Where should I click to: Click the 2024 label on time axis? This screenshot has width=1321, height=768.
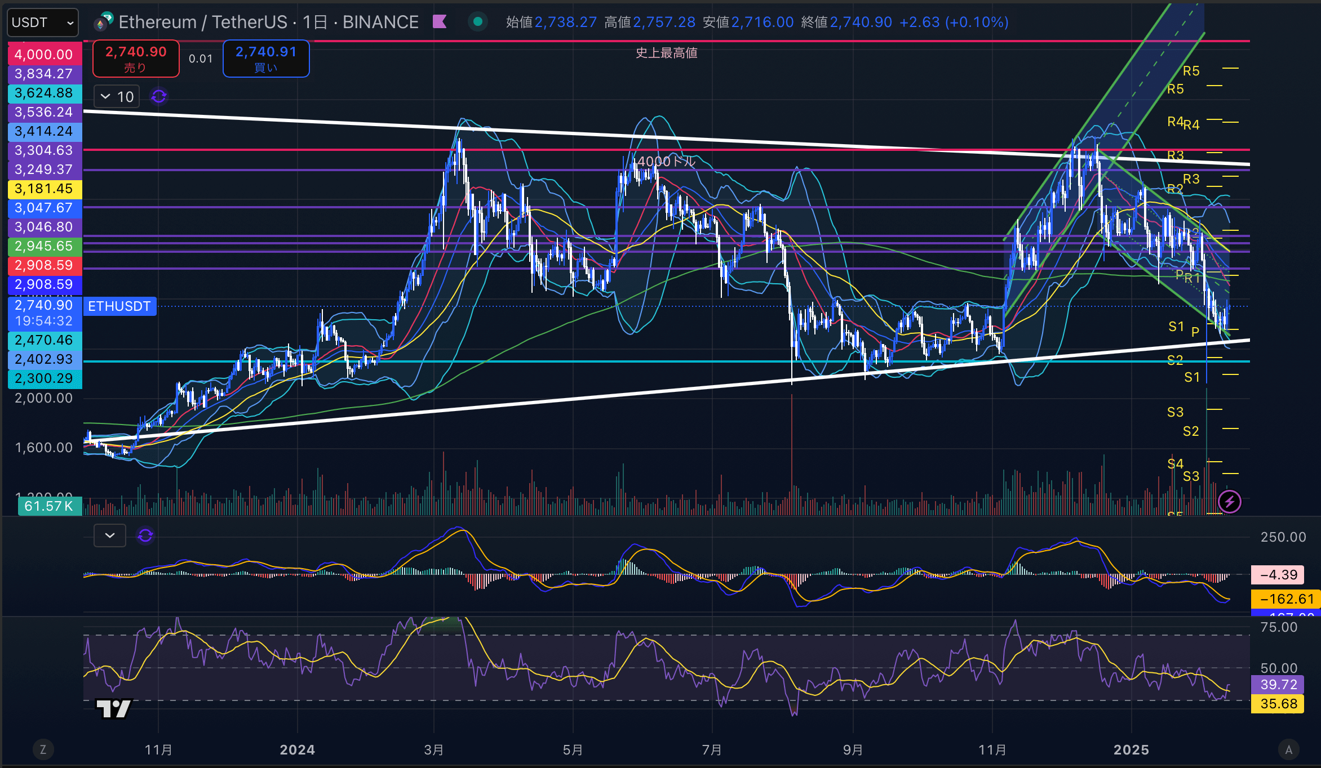[298, 749]
